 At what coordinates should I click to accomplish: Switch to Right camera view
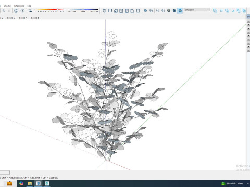tap(121, 11)
